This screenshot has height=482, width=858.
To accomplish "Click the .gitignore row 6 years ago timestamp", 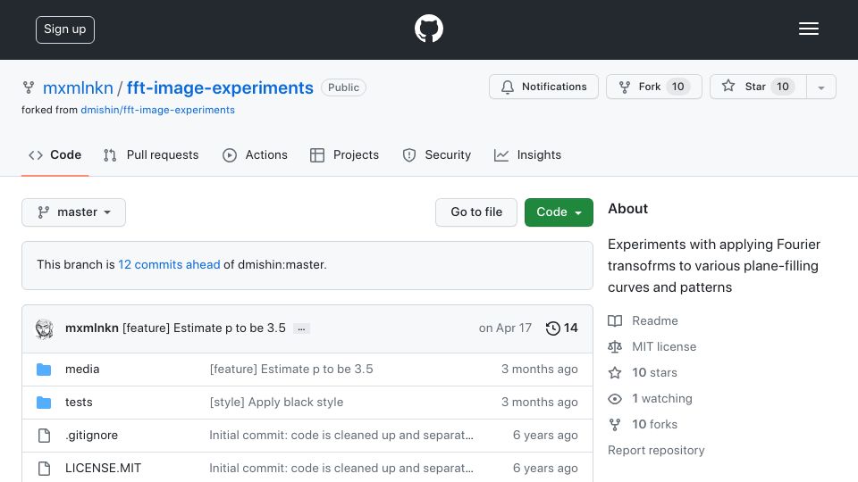I will 545,436.
